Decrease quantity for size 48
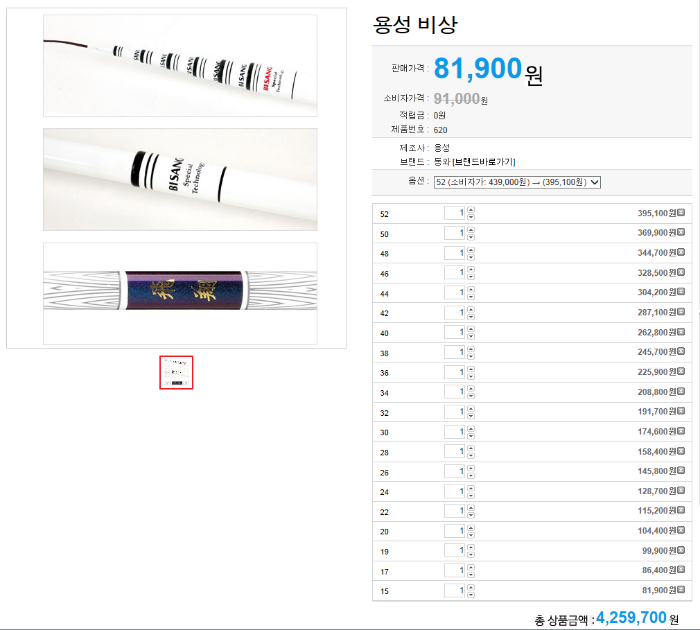 [471, 257]
